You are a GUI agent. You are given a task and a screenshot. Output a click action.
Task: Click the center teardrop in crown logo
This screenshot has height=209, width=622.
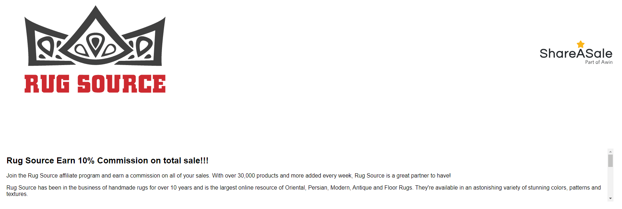click(x=95, y=43)
